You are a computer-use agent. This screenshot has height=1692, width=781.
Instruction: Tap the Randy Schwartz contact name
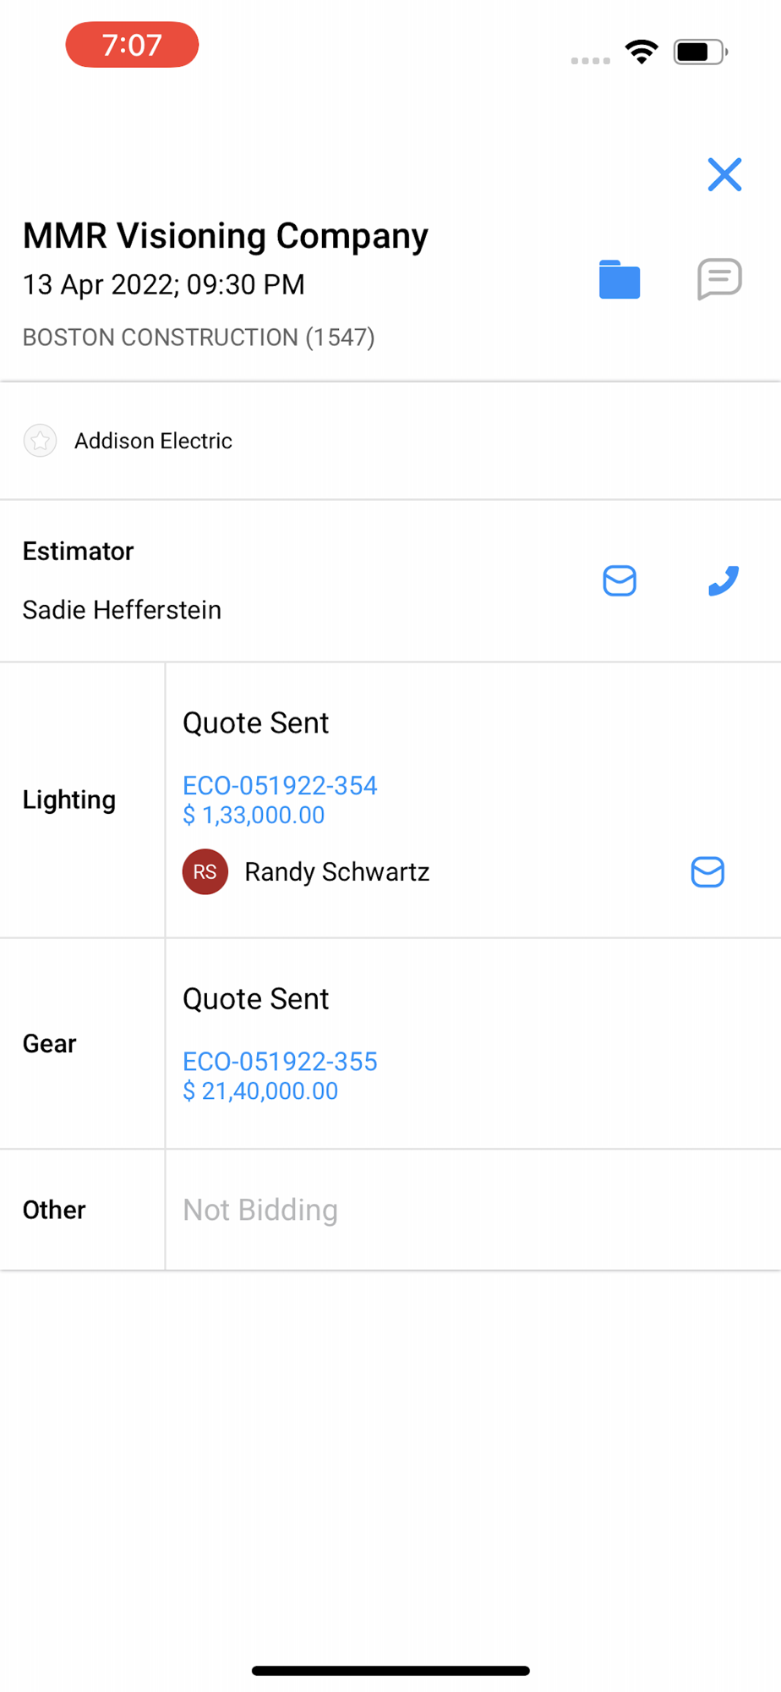coord(336,872)
